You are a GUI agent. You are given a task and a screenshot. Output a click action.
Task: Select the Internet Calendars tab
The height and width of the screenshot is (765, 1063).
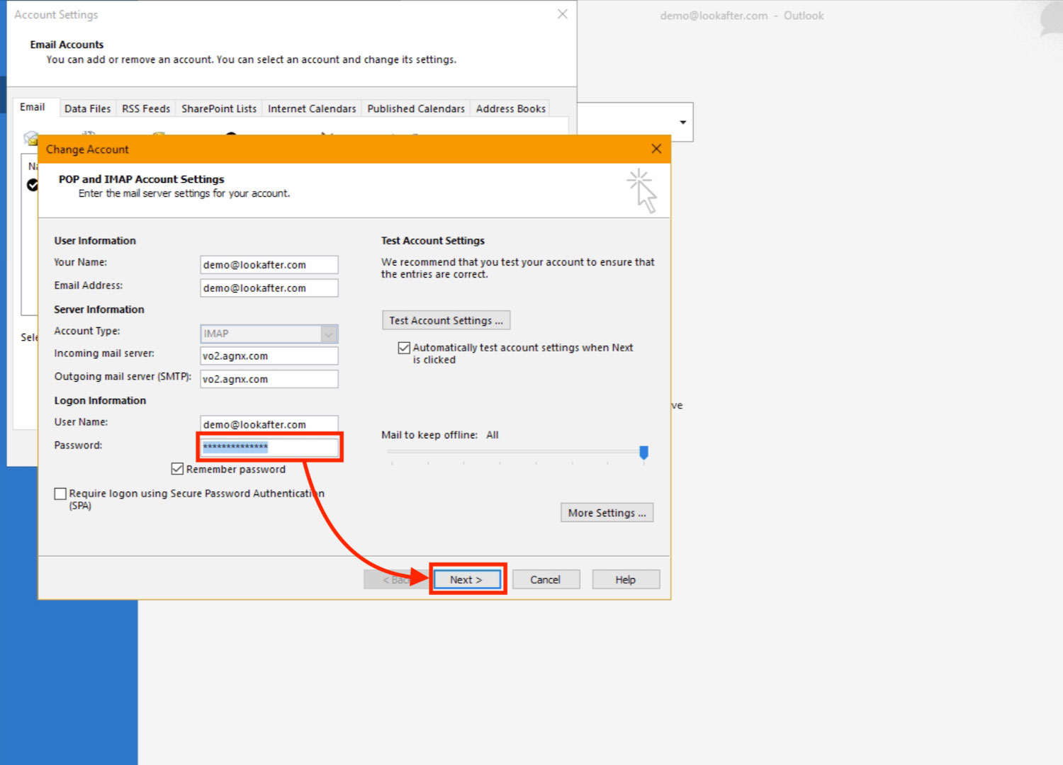(312, 108)
